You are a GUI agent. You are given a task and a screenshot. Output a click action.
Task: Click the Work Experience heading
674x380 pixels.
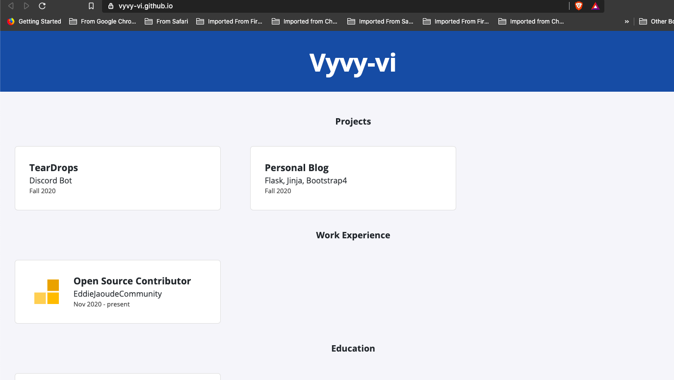pyautogui.click(x=353, y=235)
